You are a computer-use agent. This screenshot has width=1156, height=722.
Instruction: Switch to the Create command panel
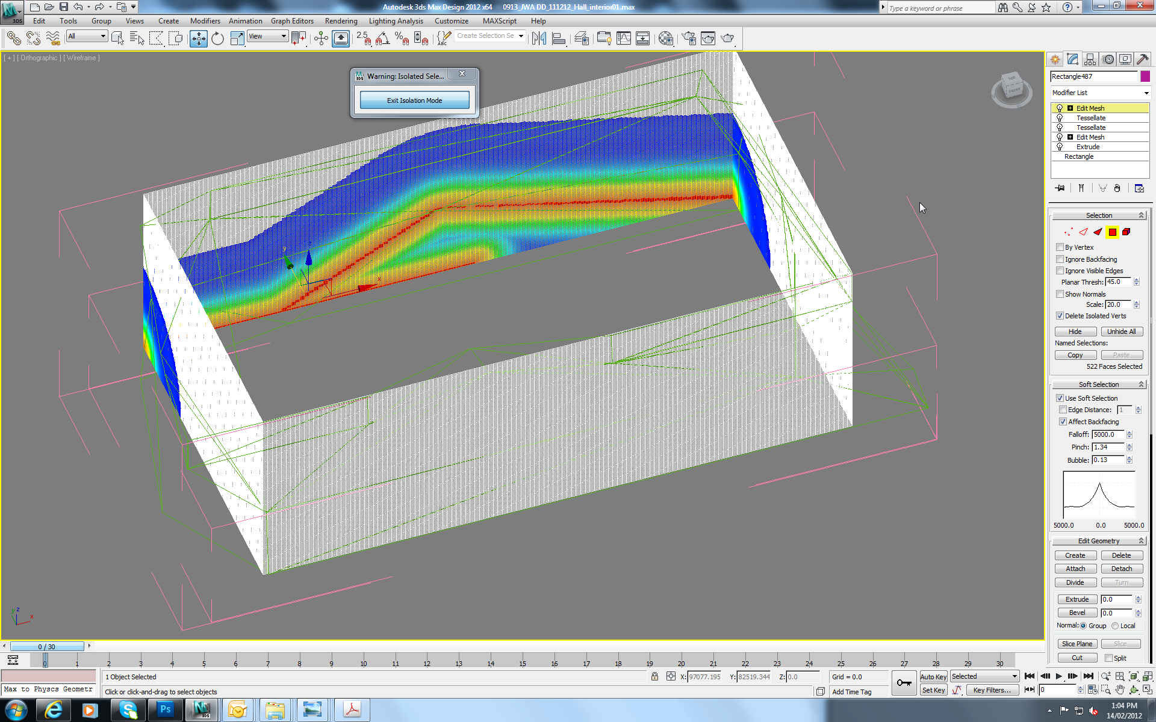pos(1055,59)
